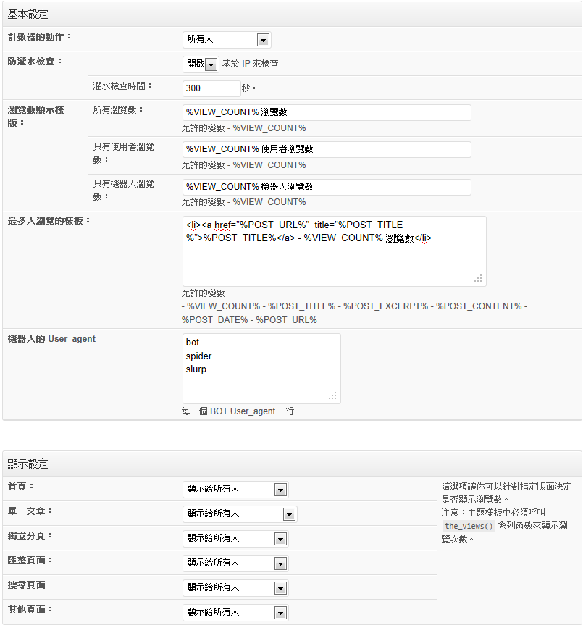Open the 匯整頁面 display dropdown
The image size is (583, 633).
click(235, 563)
